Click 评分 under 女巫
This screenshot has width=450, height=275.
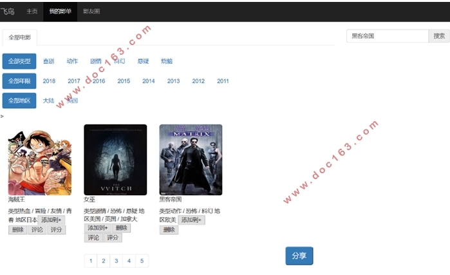click(113, 238)
